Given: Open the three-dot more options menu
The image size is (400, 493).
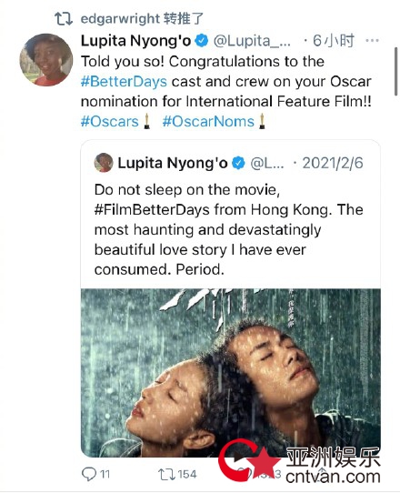Looking at the screenshot, I should pos(373,41).
